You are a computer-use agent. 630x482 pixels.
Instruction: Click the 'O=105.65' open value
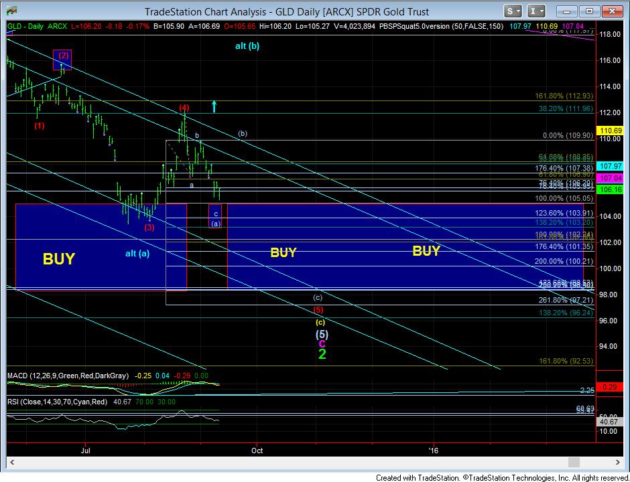(x=240, y=27)
